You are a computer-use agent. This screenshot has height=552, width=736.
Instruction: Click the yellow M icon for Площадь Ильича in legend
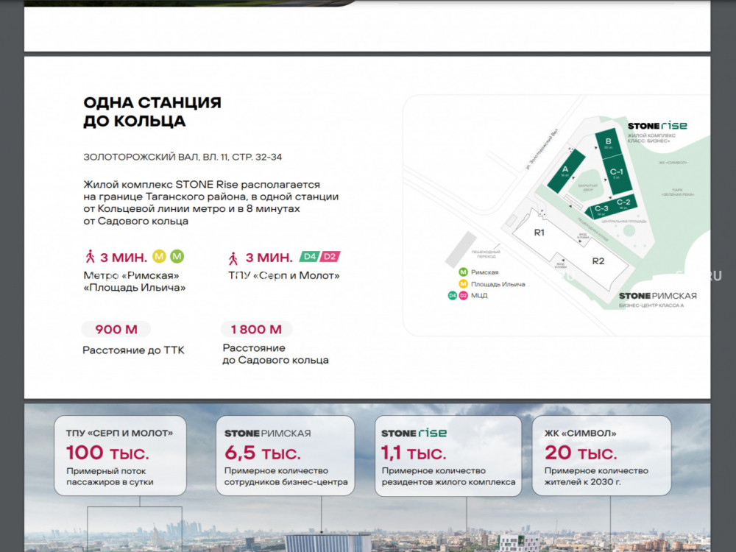click(464, 283)
